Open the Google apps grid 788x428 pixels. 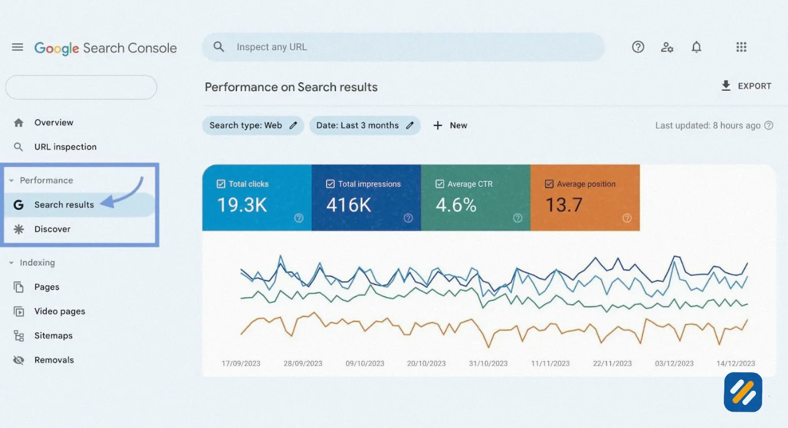[x=741, y=47]
